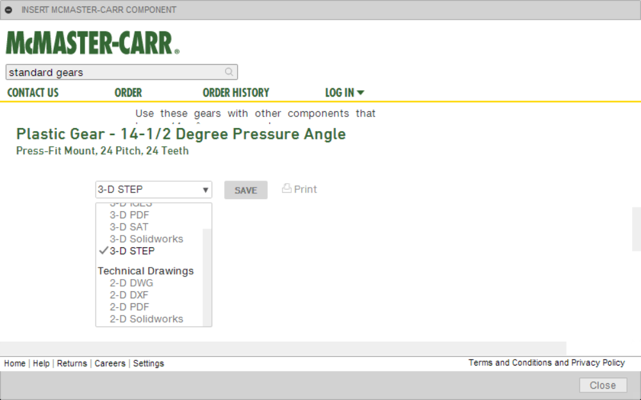The height and width of the screenshot is (400, 641).
Task: Choose 2-D DWG technical drawing format
Action: [131, 283]
